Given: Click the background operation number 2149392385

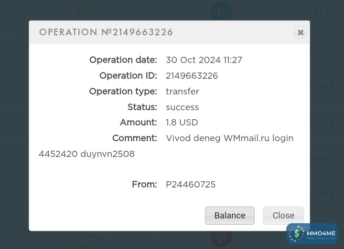Looking at the screenshot, I should click(308, 12).
